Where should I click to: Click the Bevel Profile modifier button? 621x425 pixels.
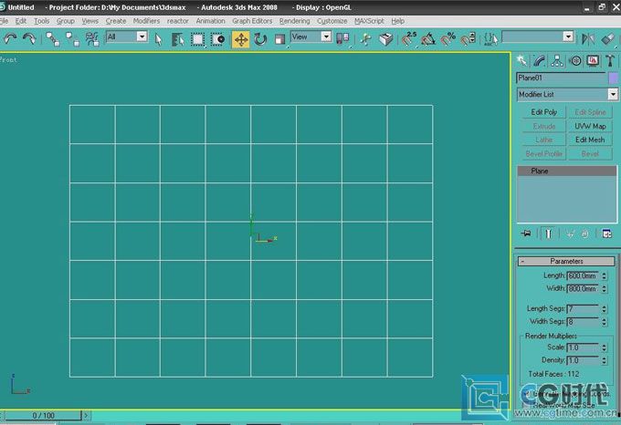point(543,154)
